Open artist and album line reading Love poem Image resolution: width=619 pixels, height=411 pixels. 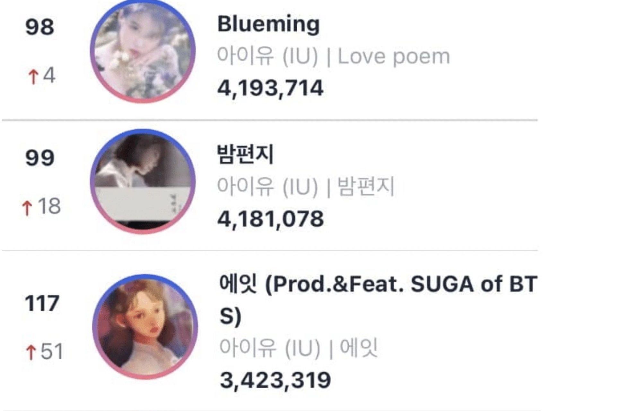334,57
